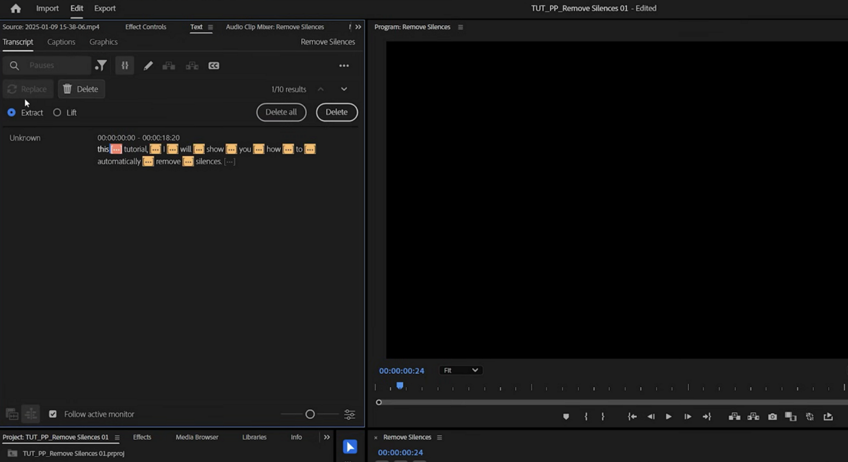
Task: Click the Extract icon in Program monitor
Action: pyautogui.click(x=754, y=417)
